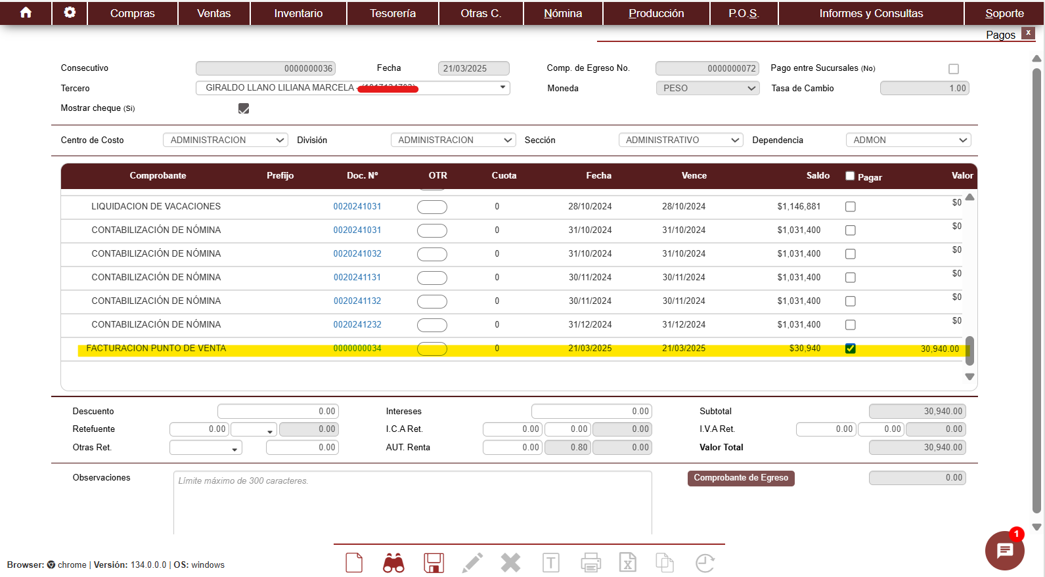Expand the Sección ADMINISTRATIVO dropdown
1045x577 pixels.
(x=681, y=140)
